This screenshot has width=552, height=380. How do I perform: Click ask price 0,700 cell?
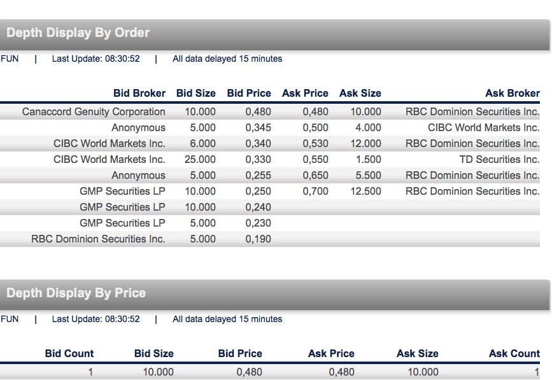315,192
